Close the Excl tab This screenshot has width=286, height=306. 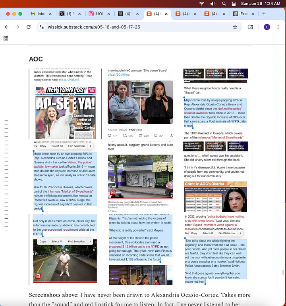(x=253, y=14)
